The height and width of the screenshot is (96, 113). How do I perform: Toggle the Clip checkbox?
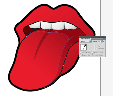click(96, 46)
